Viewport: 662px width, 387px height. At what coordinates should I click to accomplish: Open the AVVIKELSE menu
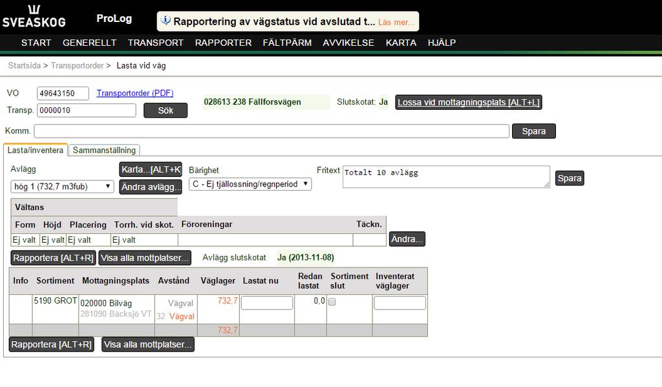(x=348, y=43)
